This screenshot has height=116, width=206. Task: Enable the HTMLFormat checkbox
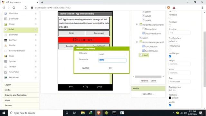click(170, 49)
